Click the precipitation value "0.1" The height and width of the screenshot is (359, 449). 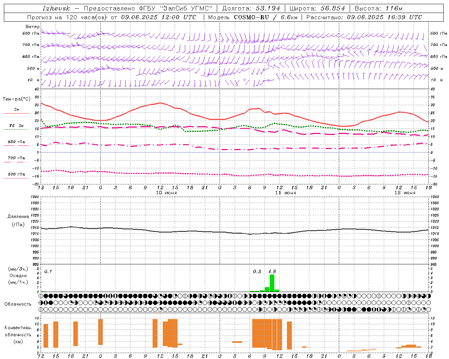pyautogui.click(x=48, y=271)
